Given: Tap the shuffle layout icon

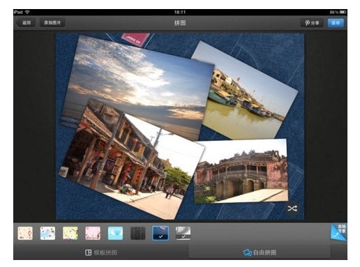Looking at the screenshot, I should coord(292,208).
